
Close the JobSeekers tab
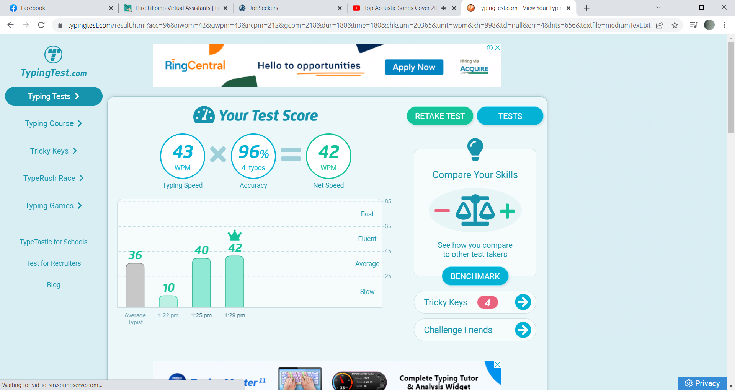[340, 8]
